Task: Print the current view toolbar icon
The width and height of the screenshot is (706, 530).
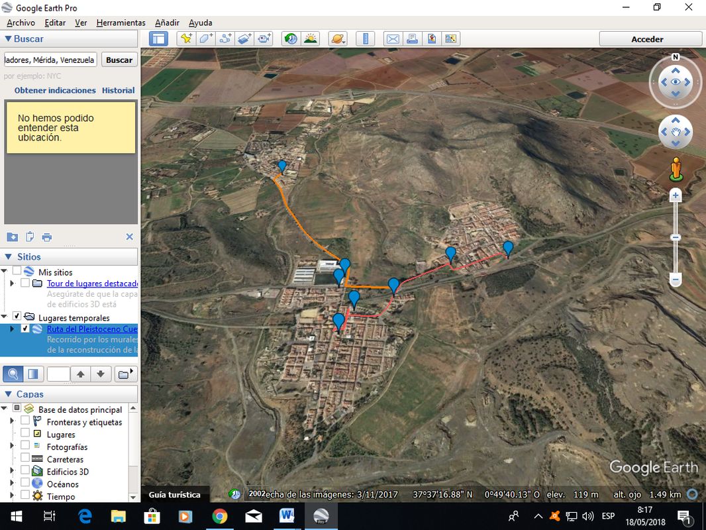Action: (412, 38)
